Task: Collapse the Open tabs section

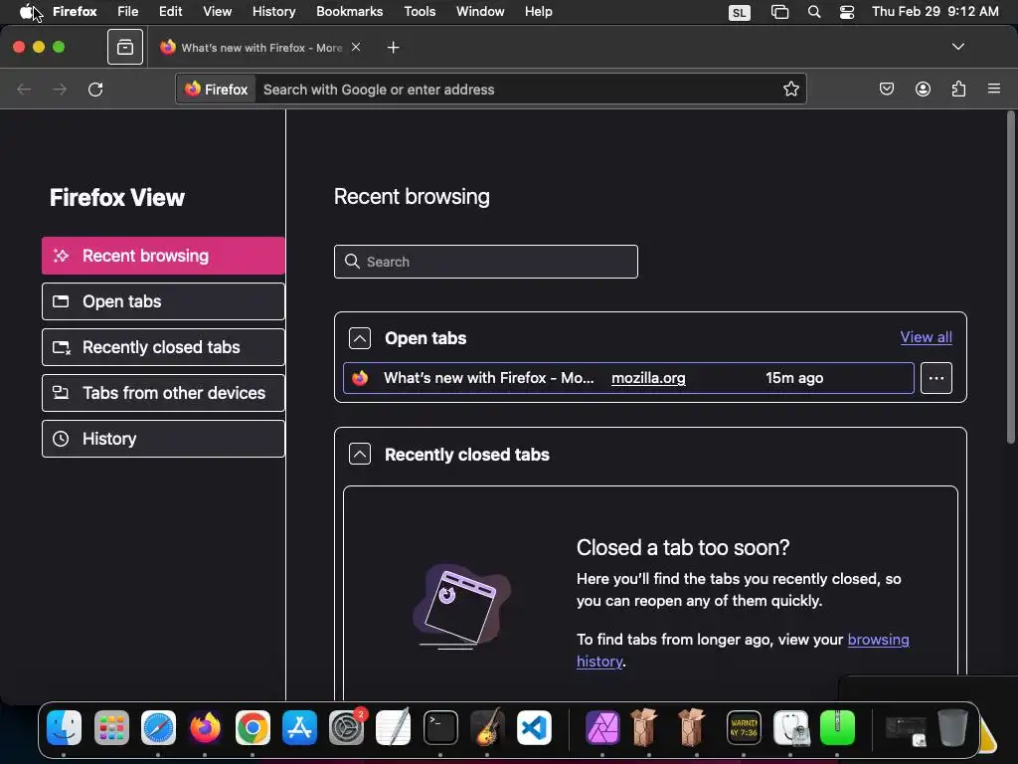Action: point(360,338)
